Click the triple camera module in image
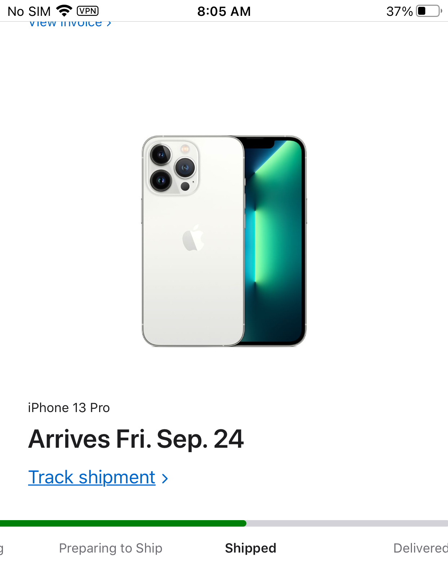448x572 pixels. click(172, 167)
